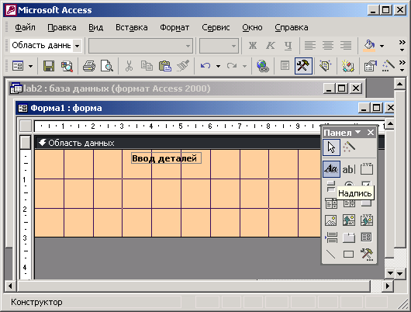
Task: Click the Save diskette icon
Action: (49, 66)
